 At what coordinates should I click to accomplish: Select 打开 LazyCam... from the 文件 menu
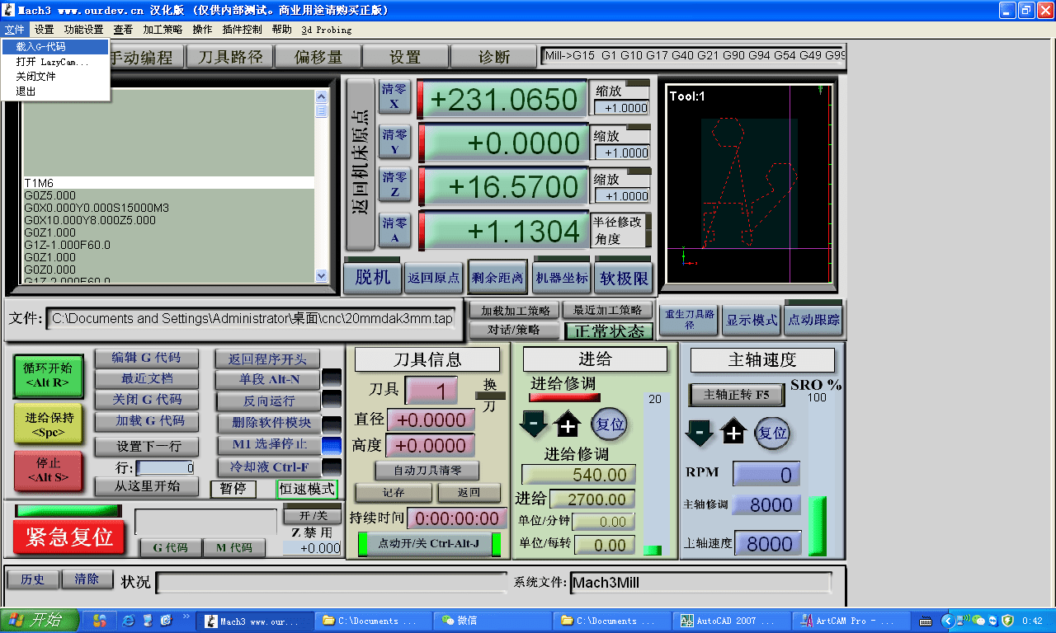pos(55,62)
